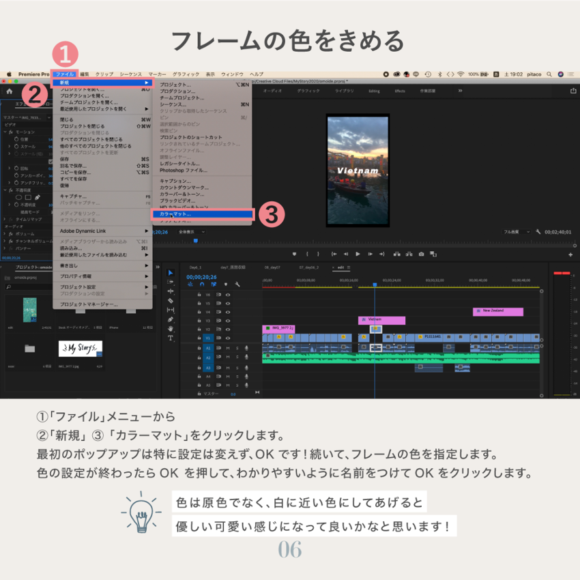
Task: Add a marker in the timeline header
Action: point(226,285)
